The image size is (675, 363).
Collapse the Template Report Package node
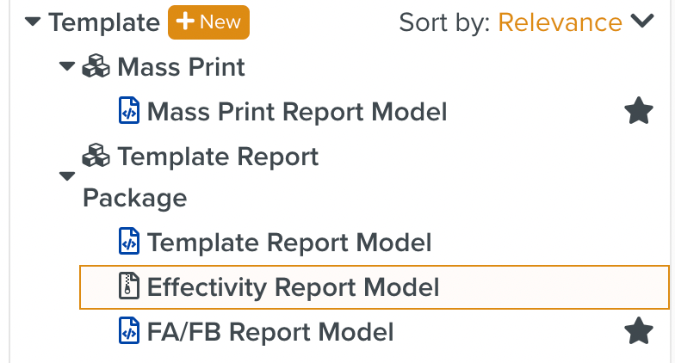click(67, 177)
